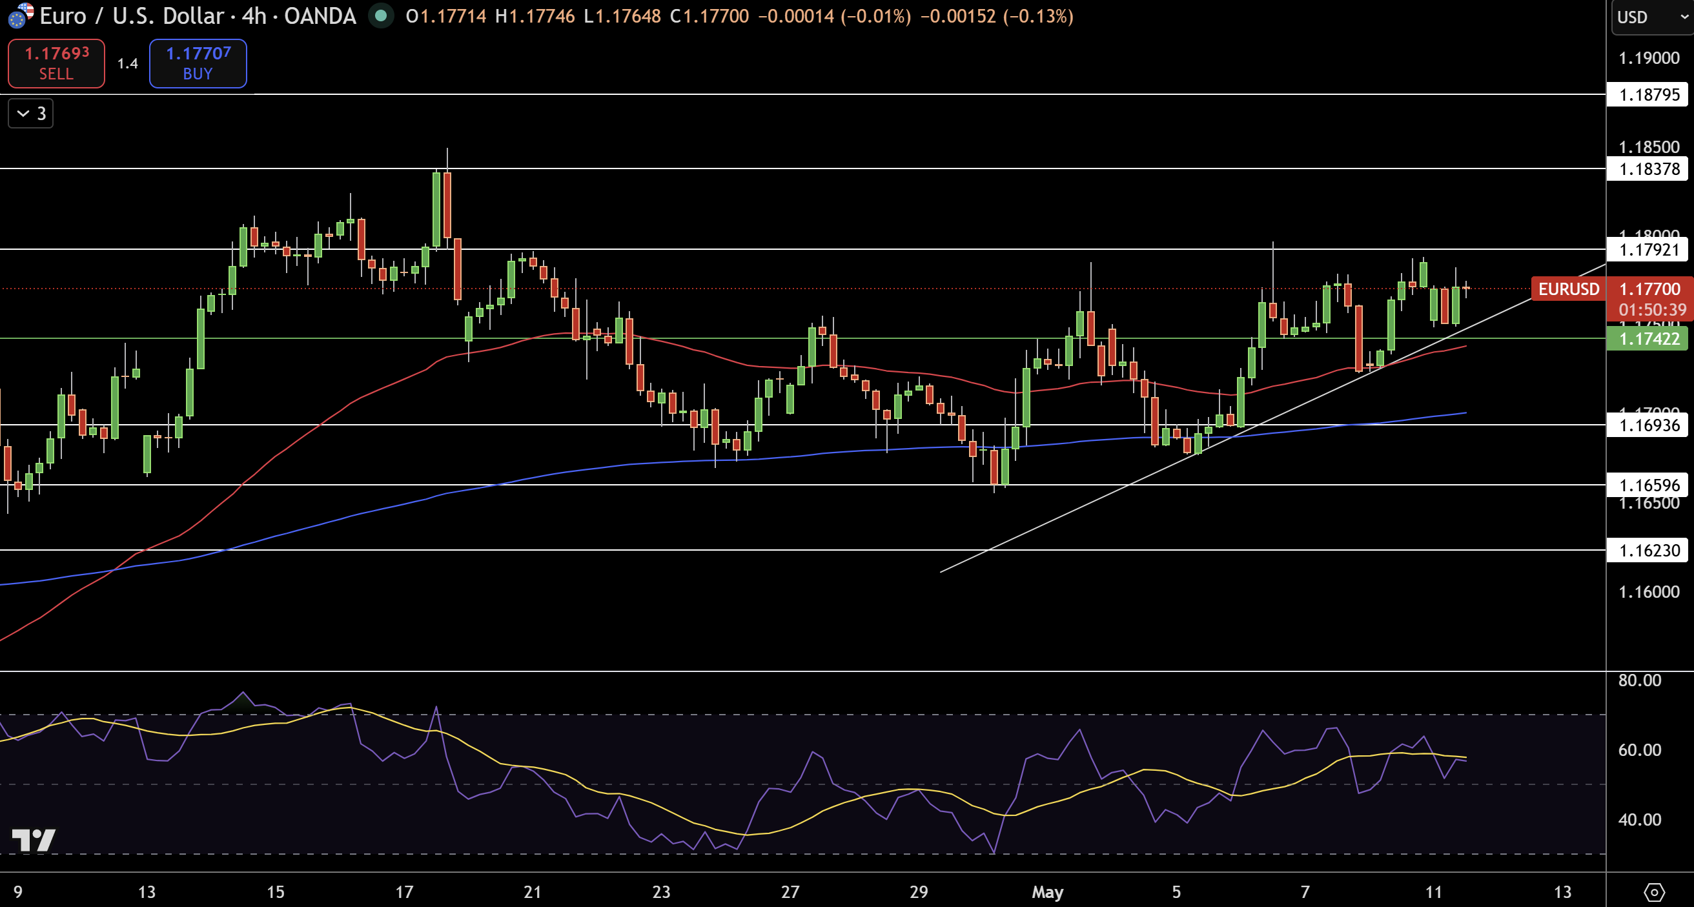
Task: Click the 1.16500 price scale value
Action: coord(1649,504)
